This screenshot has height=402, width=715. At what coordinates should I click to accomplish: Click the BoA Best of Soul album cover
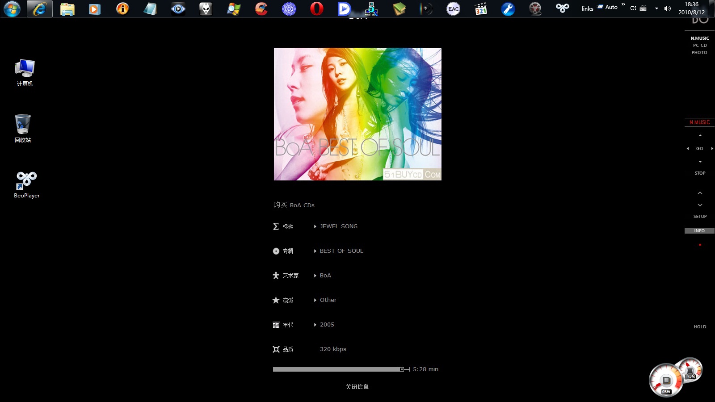pyautogui.click(x=357, y=114)
